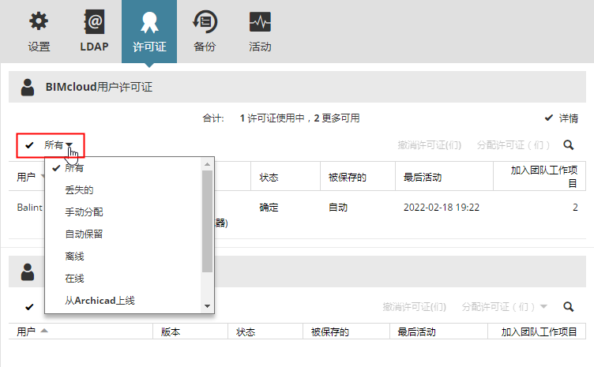The image size is (594, 367).
Task: Choose 自动保留 in the filter list
Action: click(x=84, y=234)
